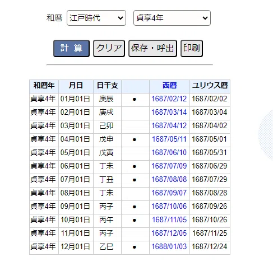The height and width of the screenshot is (271, 273).
Task: Select the 戊寅 day stem-branch cell
Action: click(x=107, y=153)
